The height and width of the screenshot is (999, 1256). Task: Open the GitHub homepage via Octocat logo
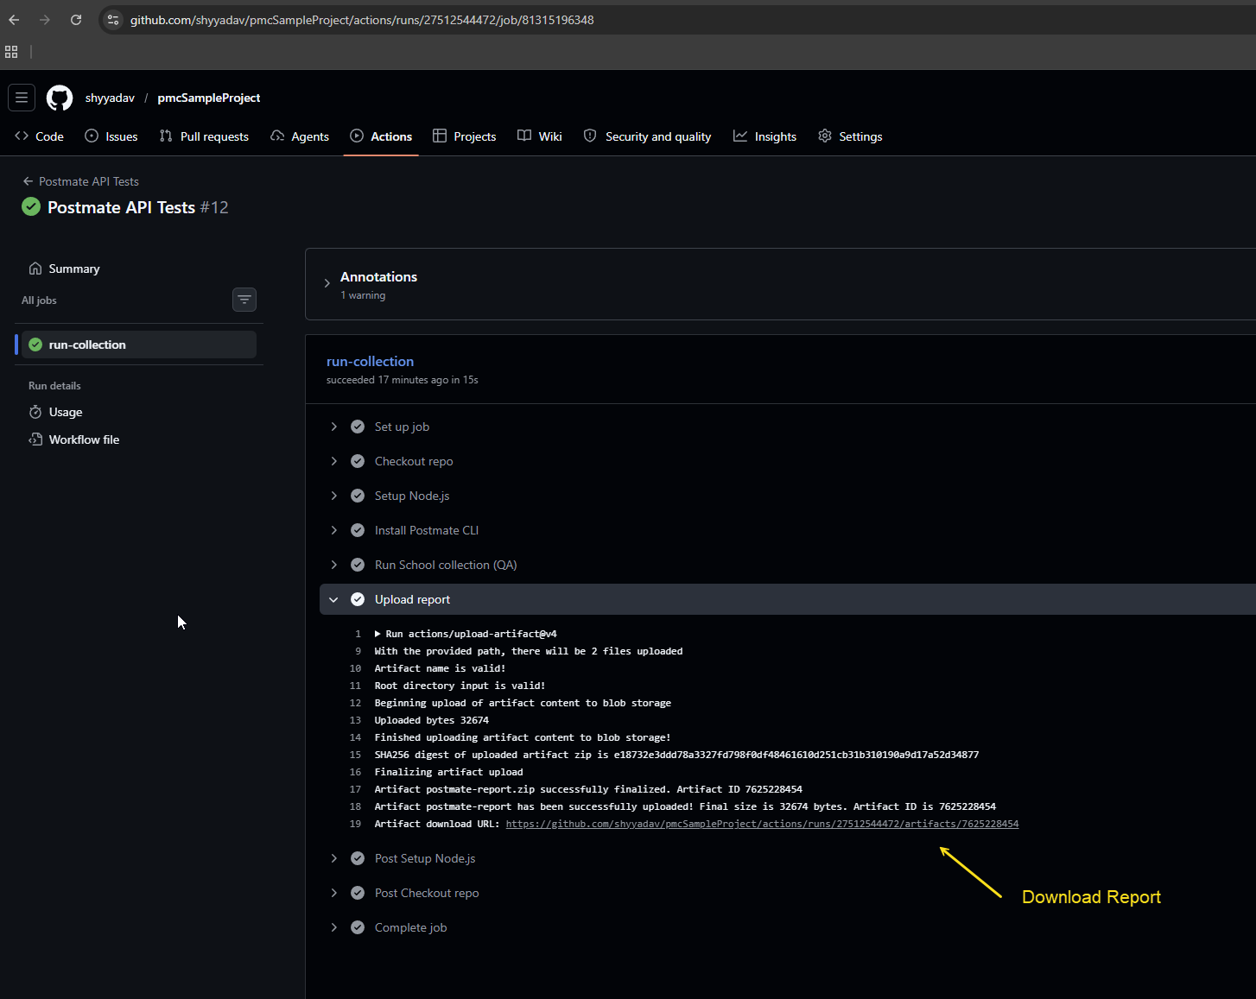(x=60, y=98)
